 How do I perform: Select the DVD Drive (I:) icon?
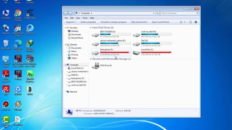pos(96,65)
